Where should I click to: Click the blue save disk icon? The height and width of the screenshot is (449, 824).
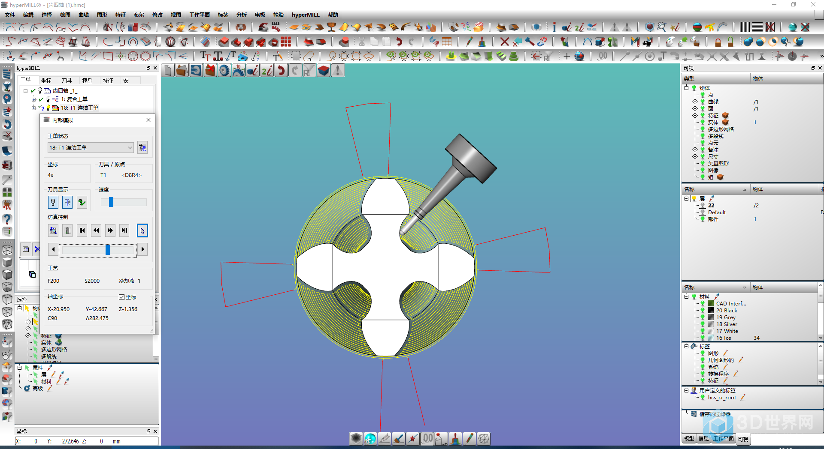[196, 71]
